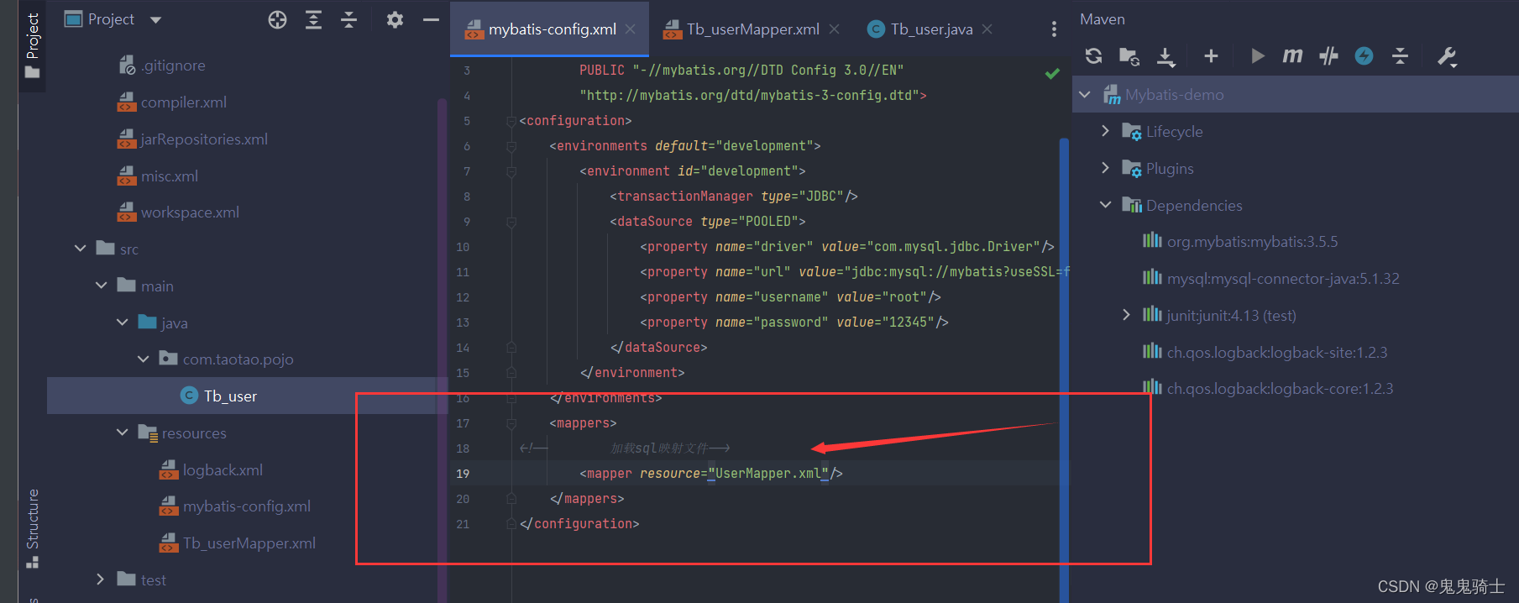
Task: Collapse all in the Maven panel
Action: pyautogui.click(x=1400, y=56)
